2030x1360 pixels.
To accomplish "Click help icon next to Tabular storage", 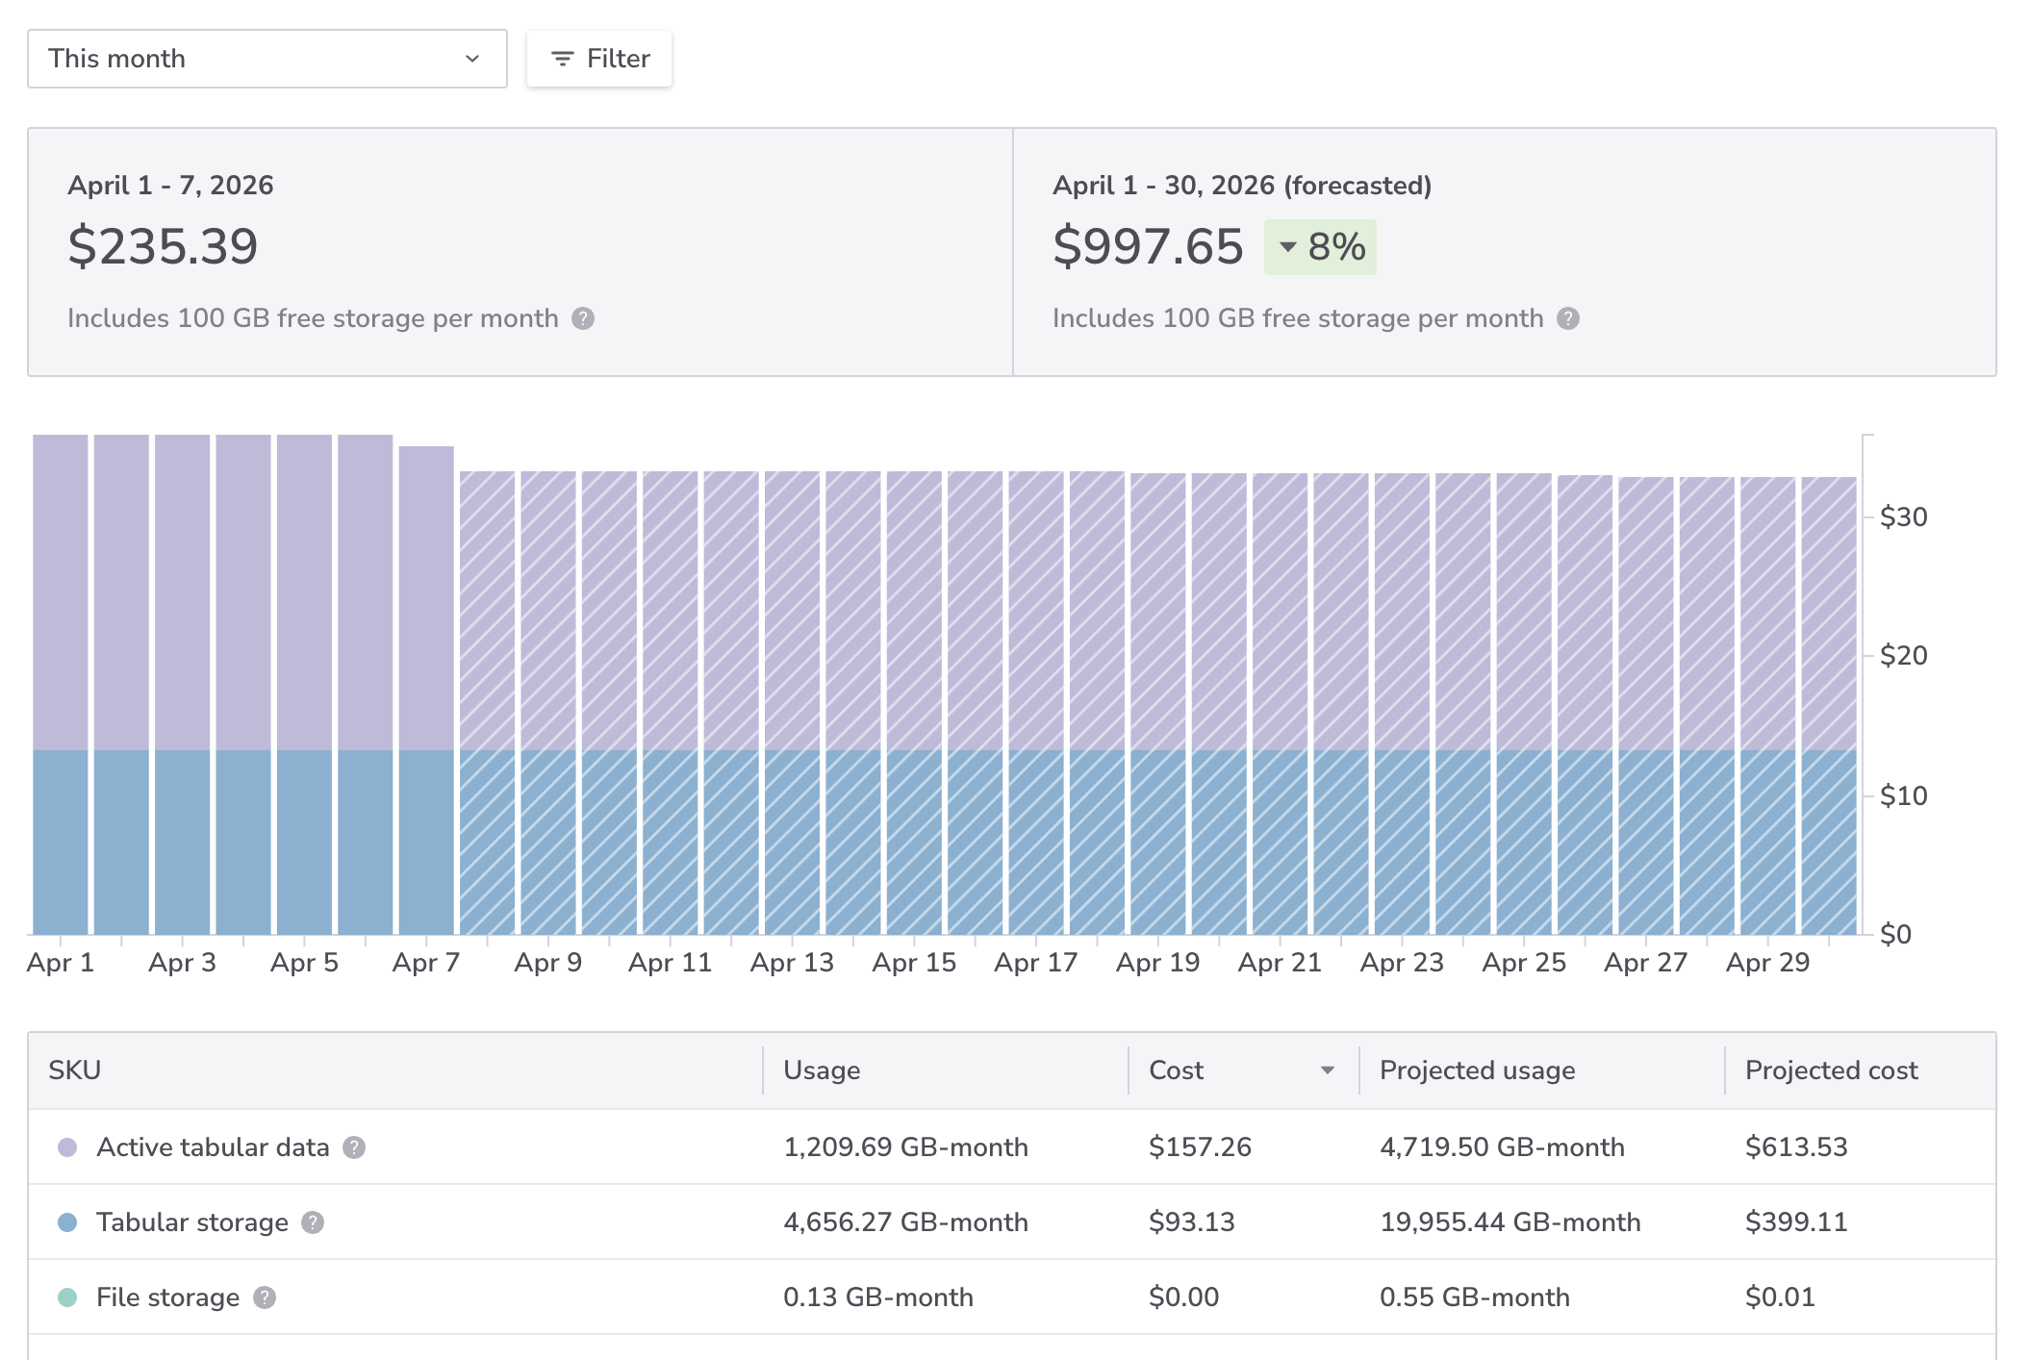I will point(313,1222).
